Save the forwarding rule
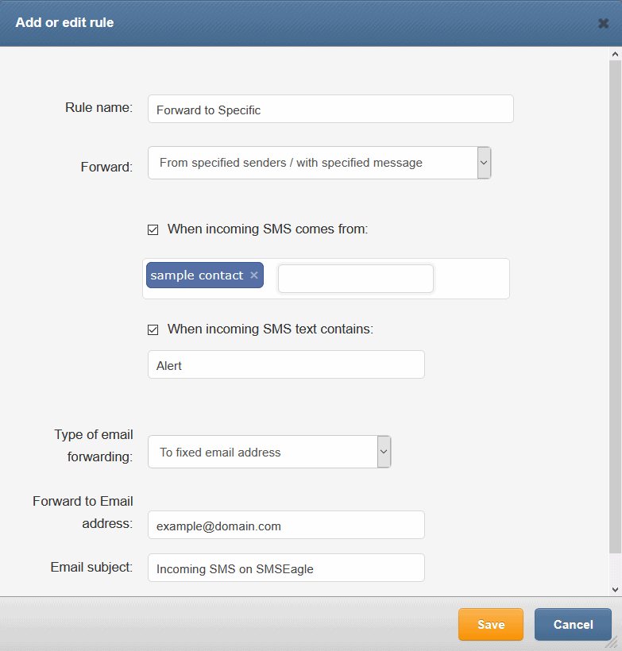 [x=491, y=625]
